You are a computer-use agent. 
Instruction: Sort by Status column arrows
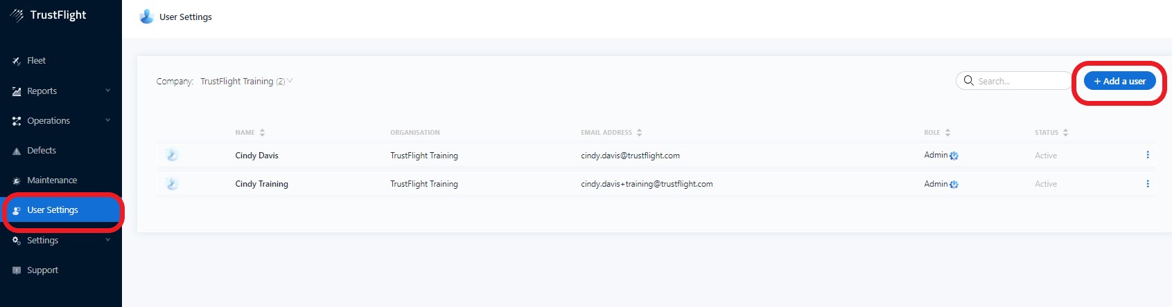[1065, 133]
